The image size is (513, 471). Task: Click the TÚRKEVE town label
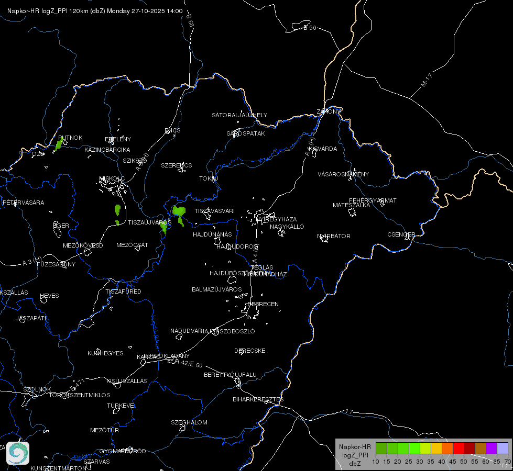click(121, 406)
